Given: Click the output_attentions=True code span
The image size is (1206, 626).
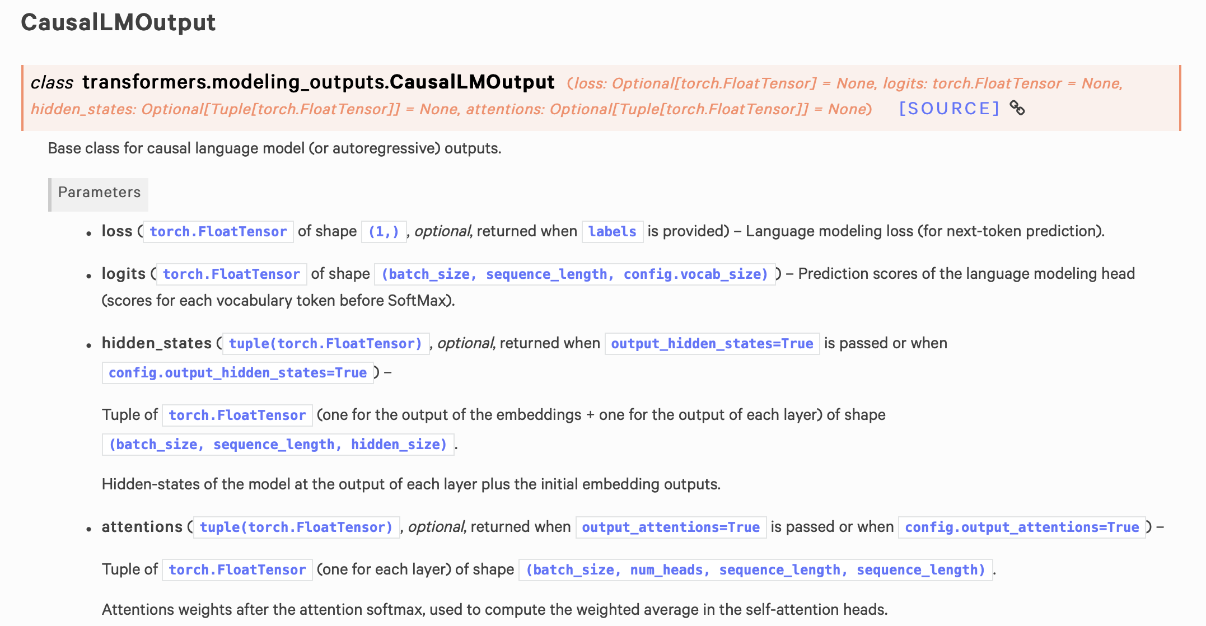Looking at the screenshot, I should click(670, 527).
